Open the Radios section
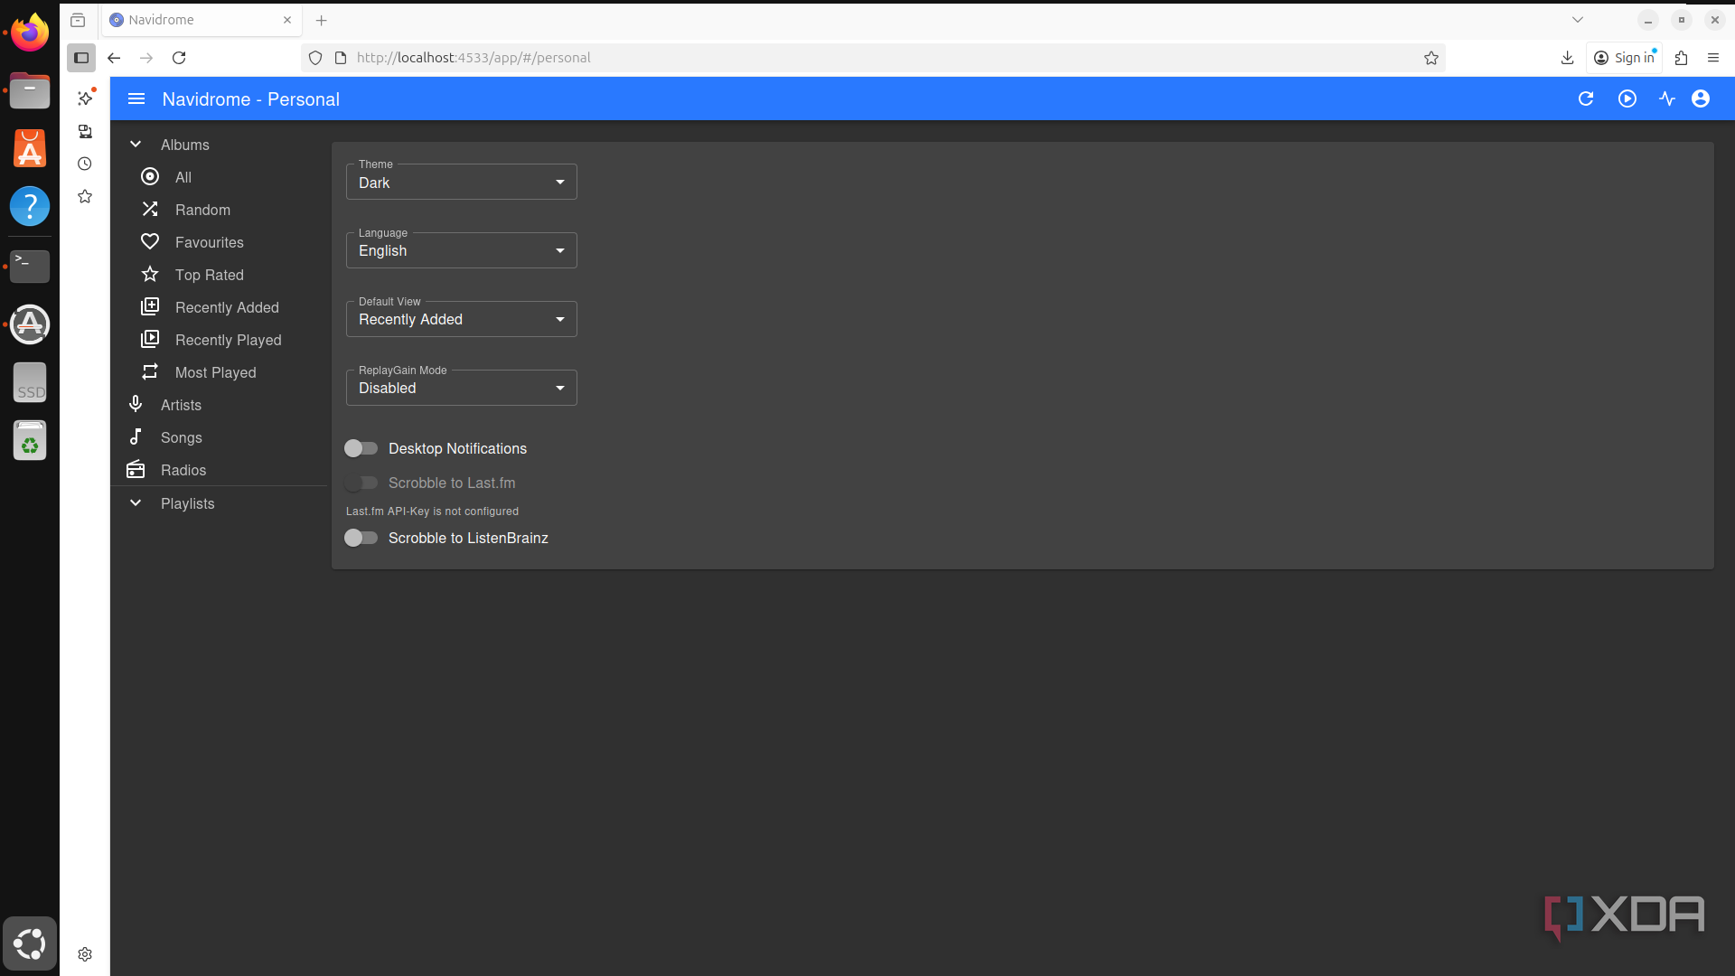The image size is (1735, 976). point(219,470)
